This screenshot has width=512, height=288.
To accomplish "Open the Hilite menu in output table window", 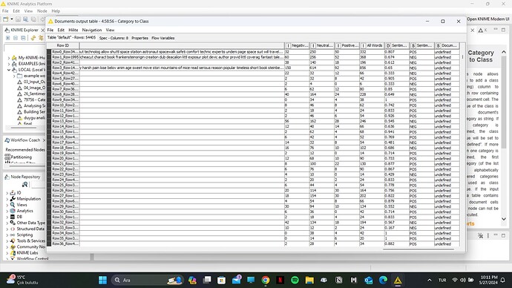I will coord(73,30).
